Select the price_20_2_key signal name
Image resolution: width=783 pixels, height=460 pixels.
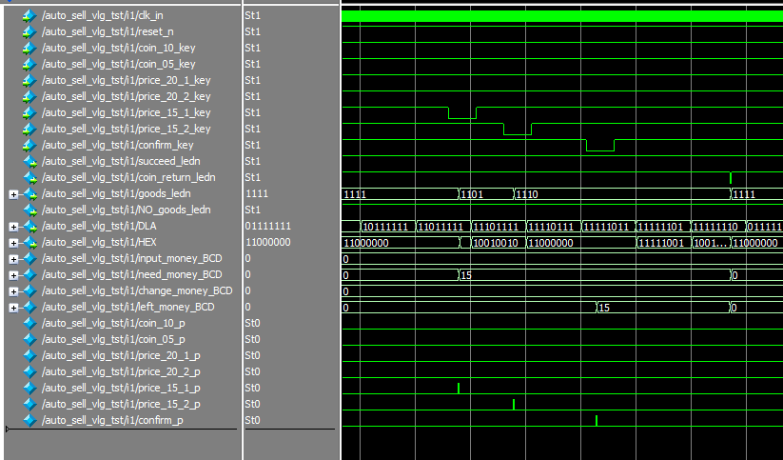coord(126,96)
